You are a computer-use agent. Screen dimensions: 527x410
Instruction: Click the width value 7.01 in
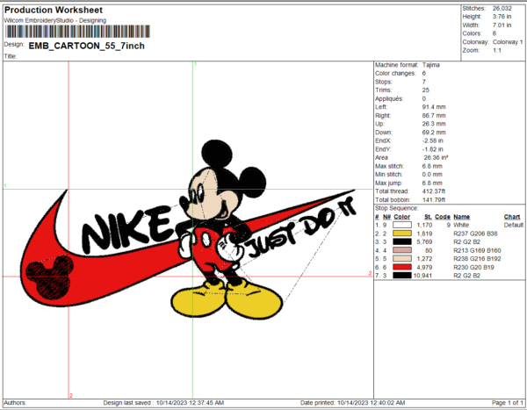click(502, 25)
